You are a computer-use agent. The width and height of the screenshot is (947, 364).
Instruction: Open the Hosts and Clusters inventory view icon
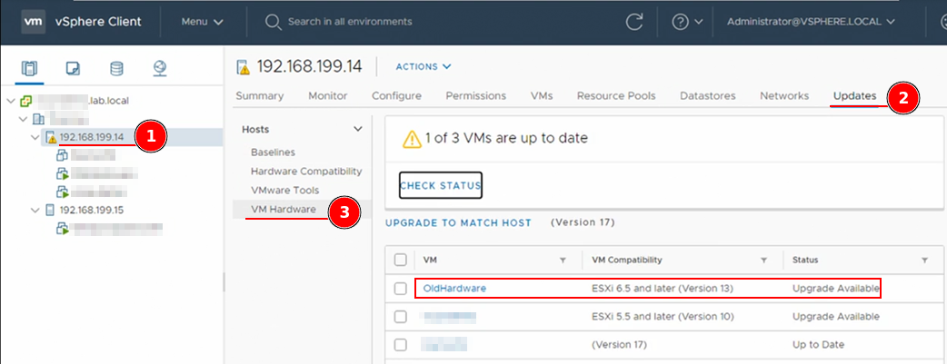29,68
